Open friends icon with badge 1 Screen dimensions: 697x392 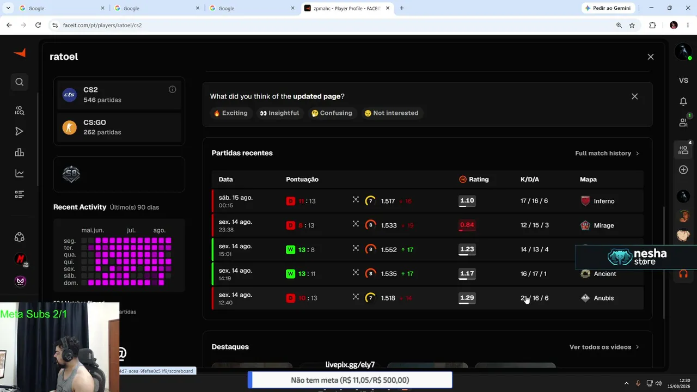pos(684,121)
